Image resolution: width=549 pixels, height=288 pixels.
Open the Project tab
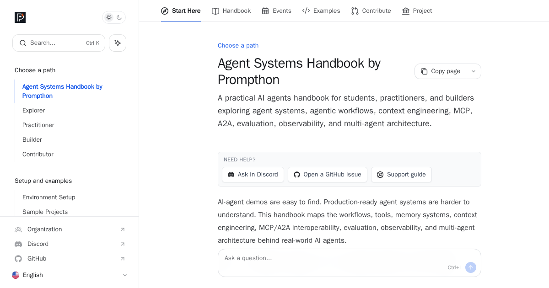pyautogui.click(x=417, y=11)
